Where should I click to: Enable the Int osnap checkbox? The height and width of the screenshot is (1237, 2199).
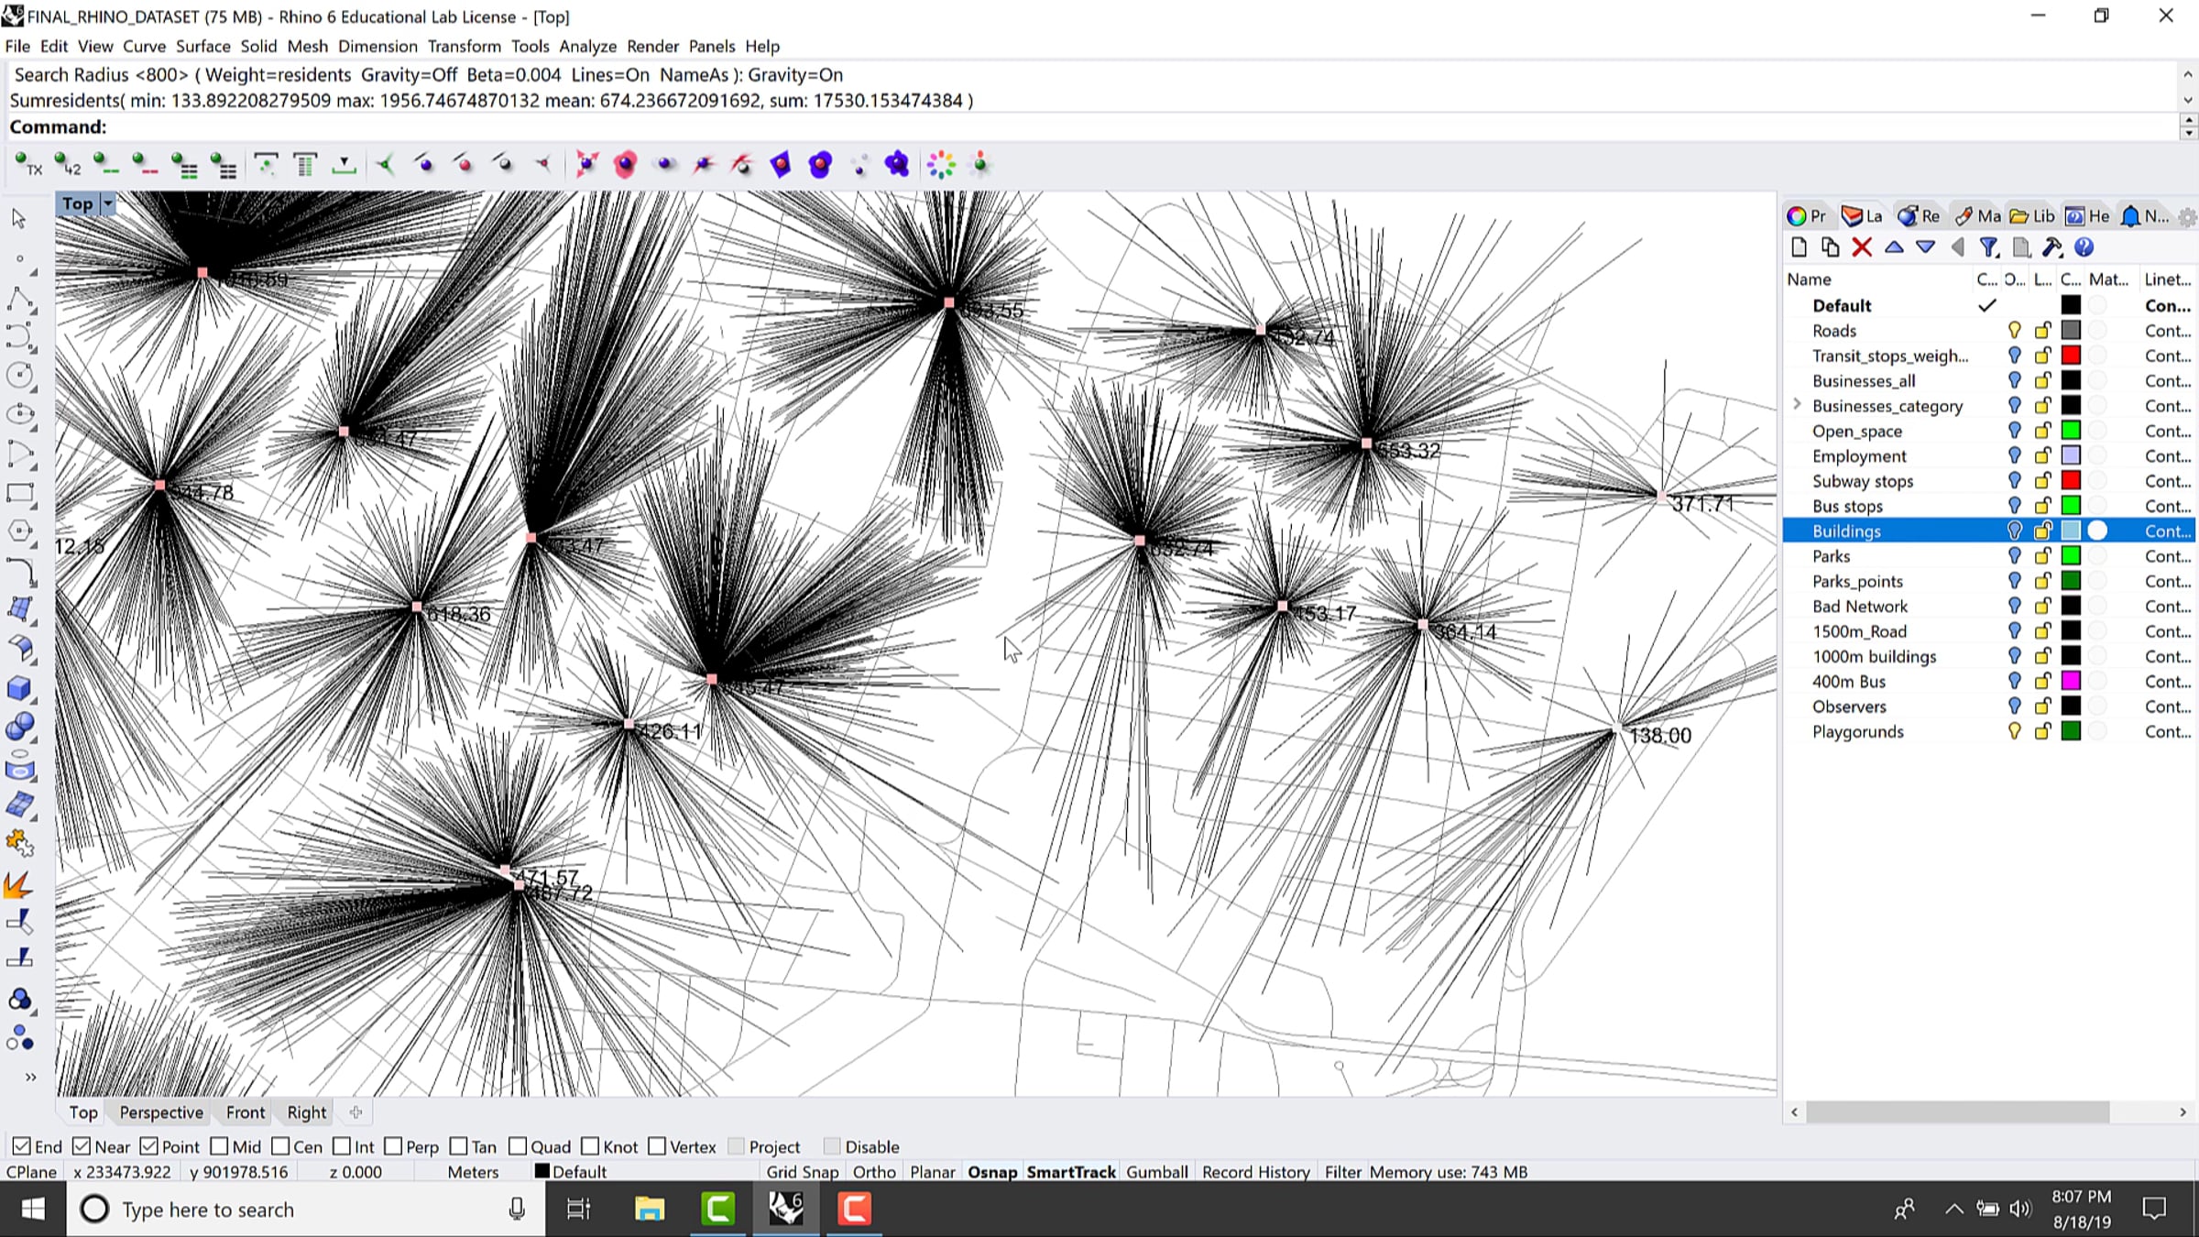click(342, 1146)
